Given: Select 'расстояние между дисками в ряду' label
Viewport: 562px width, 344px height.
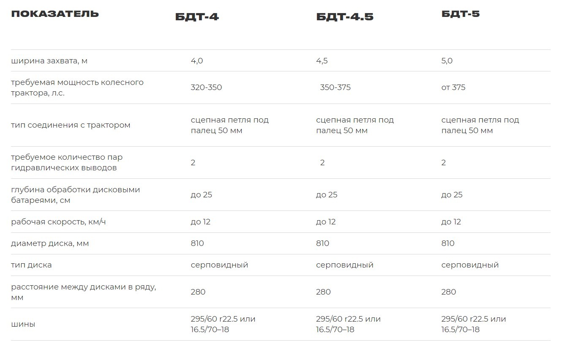Looking at the screenshot, I should (x=84, y=292).
